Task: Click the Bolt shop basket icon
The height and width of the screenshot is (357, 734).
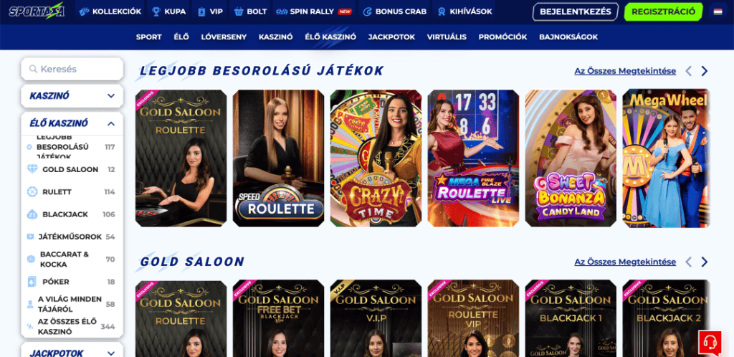Action: tap(239, 11)
